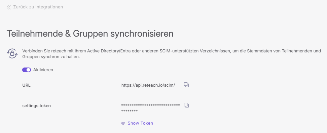This screenshot has width=327, height=133.
Task: Toggle the Aktivieren switch off
Action: (27, 70)
